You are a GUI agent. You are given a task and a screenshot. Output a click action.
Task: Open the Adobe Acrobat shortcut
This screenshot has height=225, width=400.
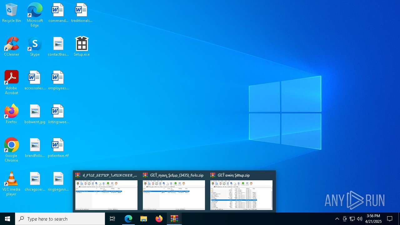click(12, 82)
